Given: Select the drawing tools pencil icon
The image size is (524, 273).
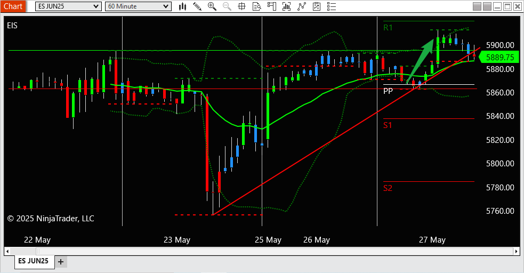Looking at the screenshot, I should (x=197, y=6).
